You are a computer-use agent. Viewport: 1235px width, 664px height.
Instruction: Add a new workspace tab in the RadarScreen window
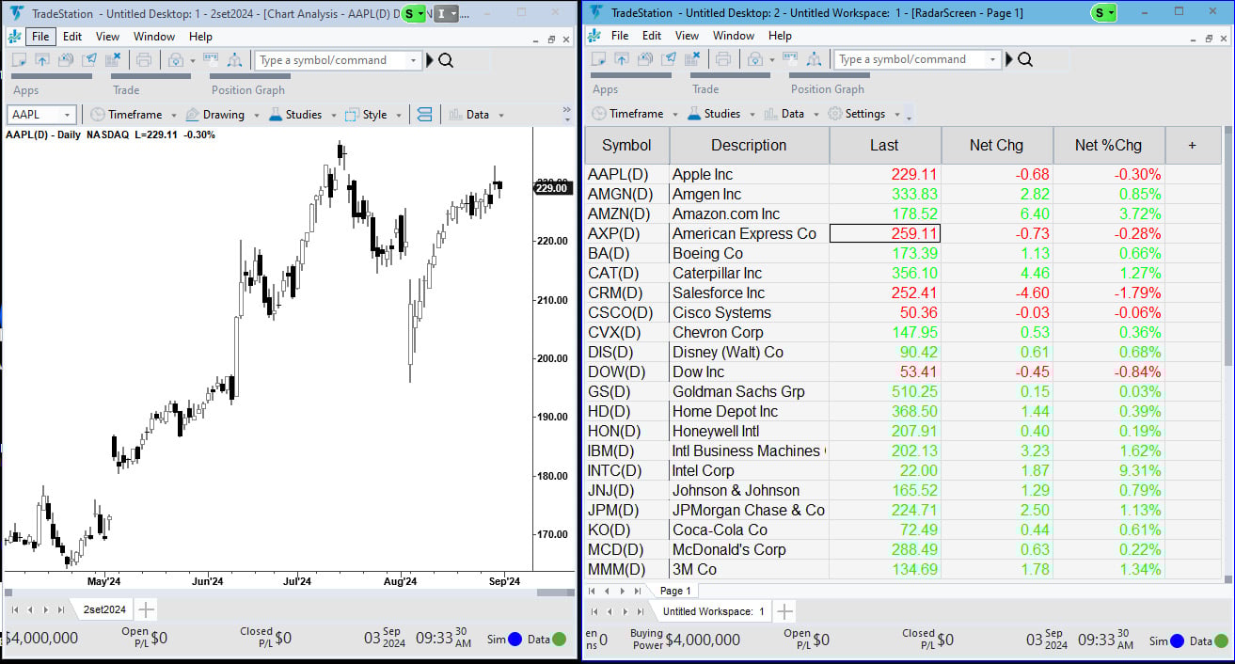click(785, 611)
